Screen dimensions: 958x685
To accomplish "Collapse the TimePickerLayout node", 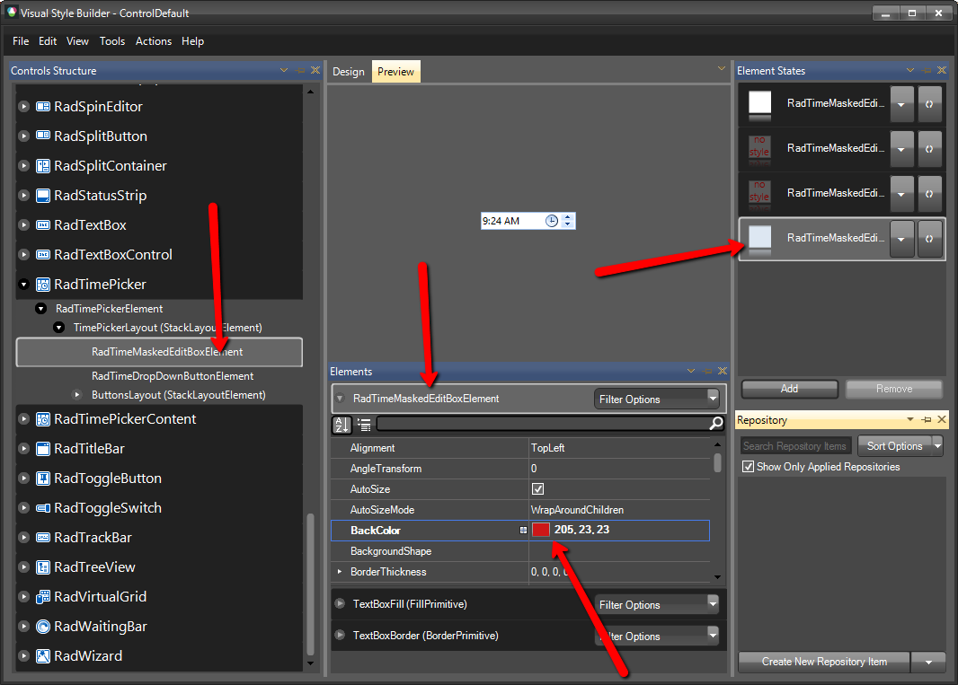I will pyautogui.click(x=59, y=327).
